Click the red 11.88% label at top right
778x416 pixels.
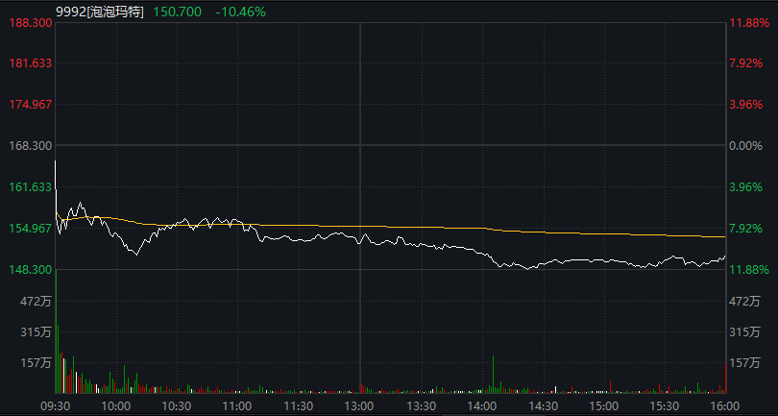click(x=749, y=22)
